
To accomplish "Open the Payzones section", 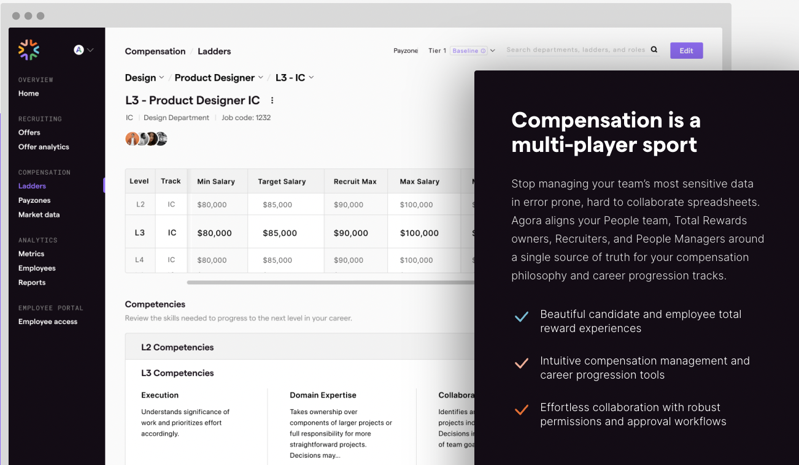I will click(34, 200).
